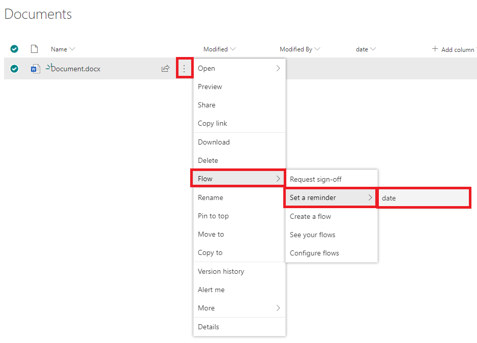
Task: Toggle the select-all checkmark in header
Action: pos(14,49)
